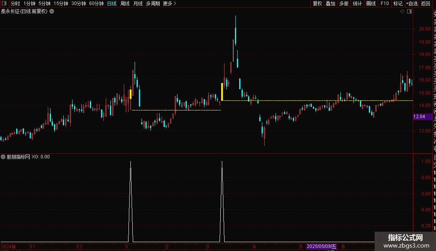Click the 12.84 price marker on axis

pyautogui.click(x=422, y=117)
